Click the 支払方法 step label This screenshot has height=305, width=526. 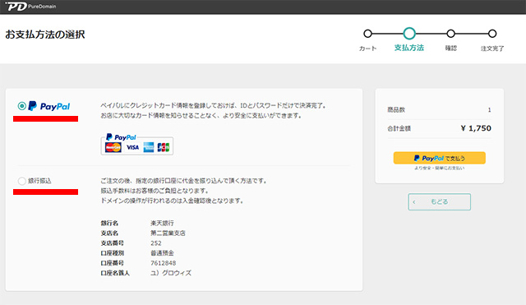coord(409,48)
